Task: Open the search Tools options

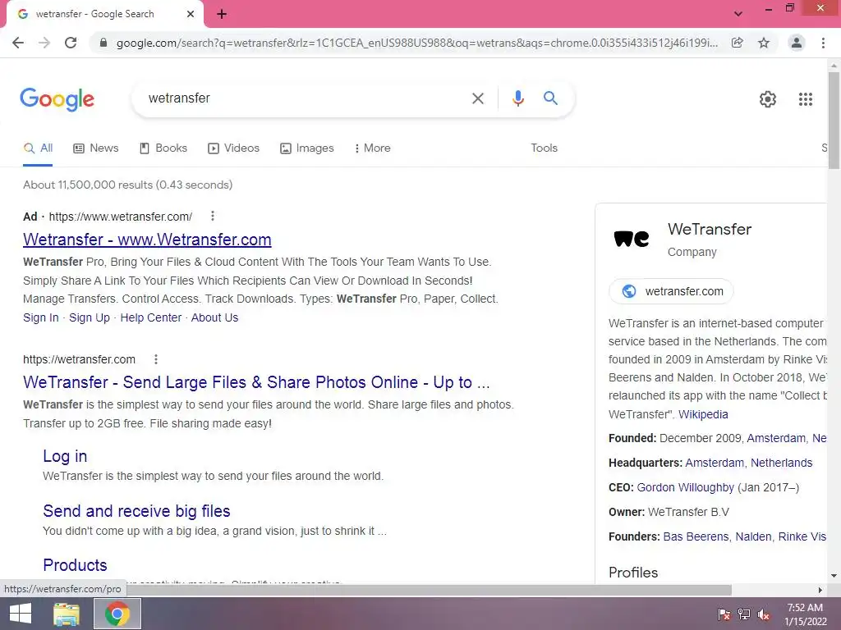Action: pyautogui.click(x=544, y=148)
